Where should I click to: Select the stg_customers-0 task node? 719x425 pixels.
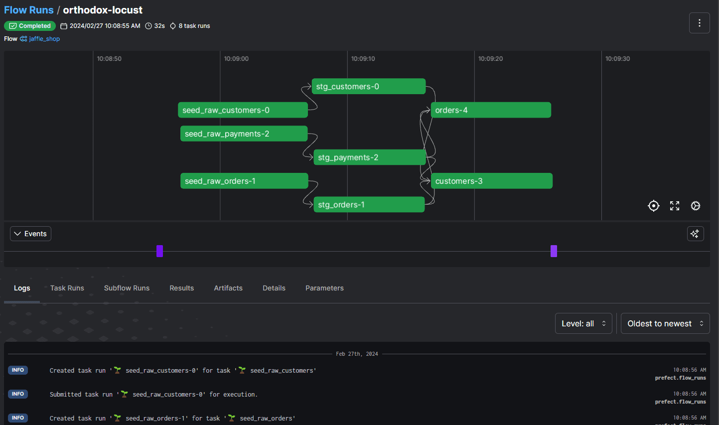coord(368,87)
